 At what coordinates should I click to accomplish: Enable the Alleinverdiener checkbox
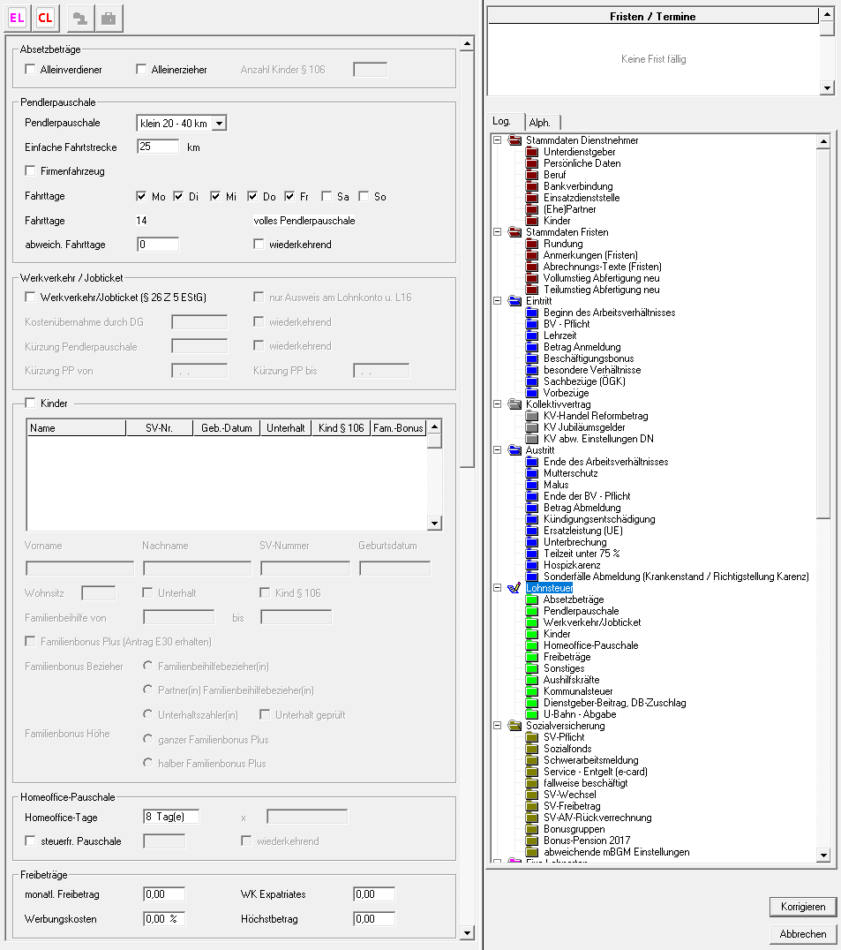31,70
